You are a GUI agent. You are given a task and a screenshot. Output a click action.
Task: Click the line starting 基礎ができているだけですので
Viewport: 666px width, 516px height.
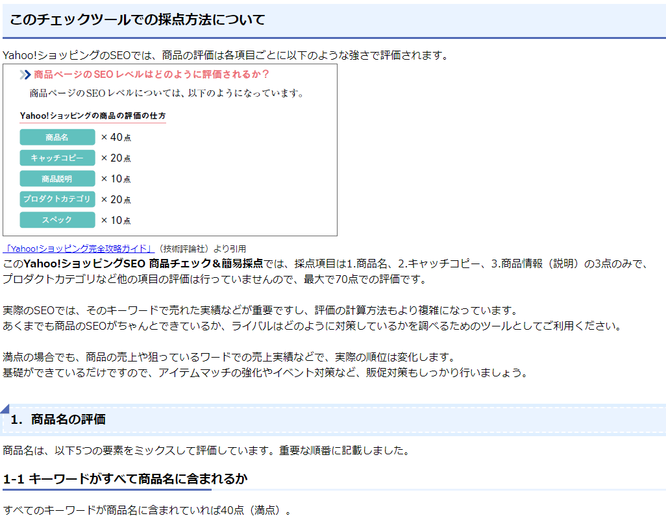point(266,373)
